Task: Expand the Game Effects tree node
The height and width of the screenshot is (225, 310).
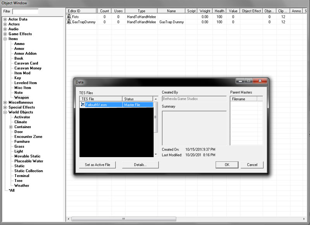Action: click(5, 34)
